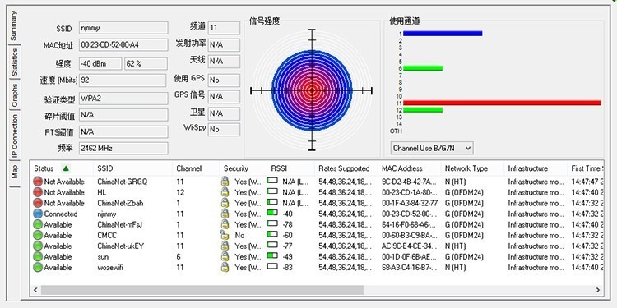Image resolution: width=617 pixels, height=308 pixels.
Task: Click the -78 RSSI value of ChinaNet-mFsJ
Action: pyautogui.click(x=289, y=225)
